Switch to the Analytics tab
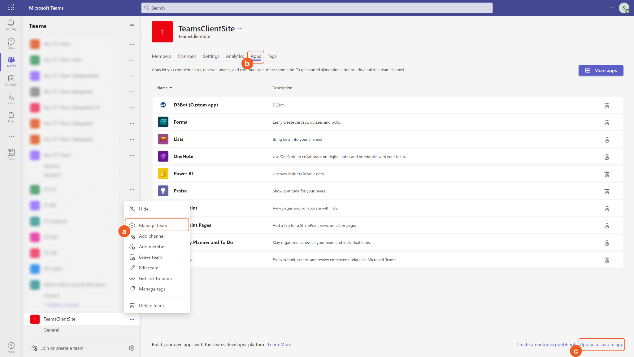 pos(235,56)
